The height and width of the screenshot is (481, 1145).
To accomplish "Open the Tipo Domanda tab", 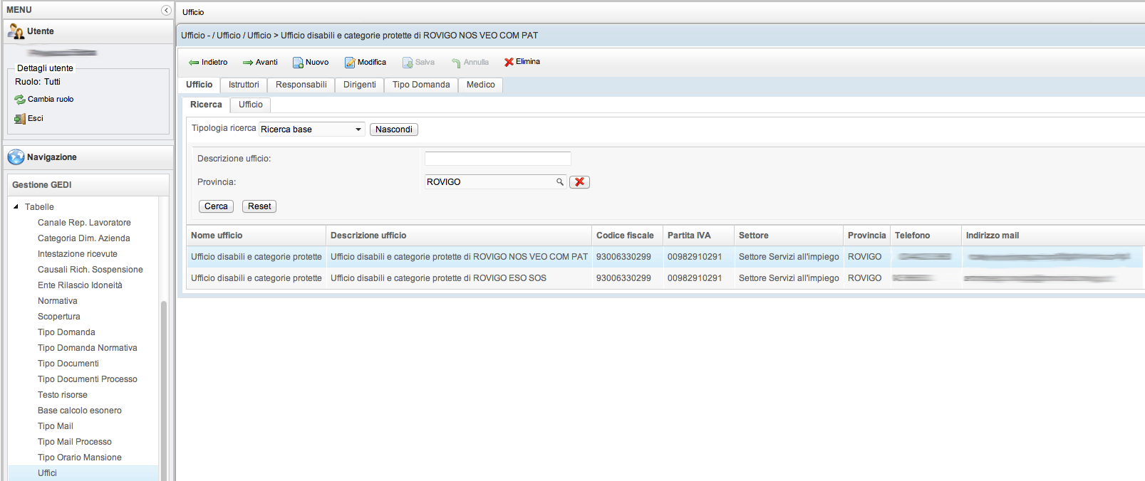I will click(421, 85).
